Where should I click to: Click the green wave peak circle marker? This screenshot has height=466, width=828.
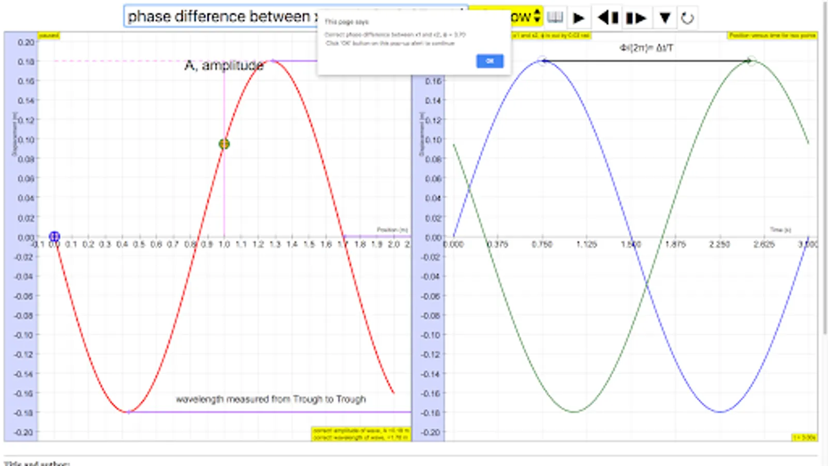[x=751, y=61]
